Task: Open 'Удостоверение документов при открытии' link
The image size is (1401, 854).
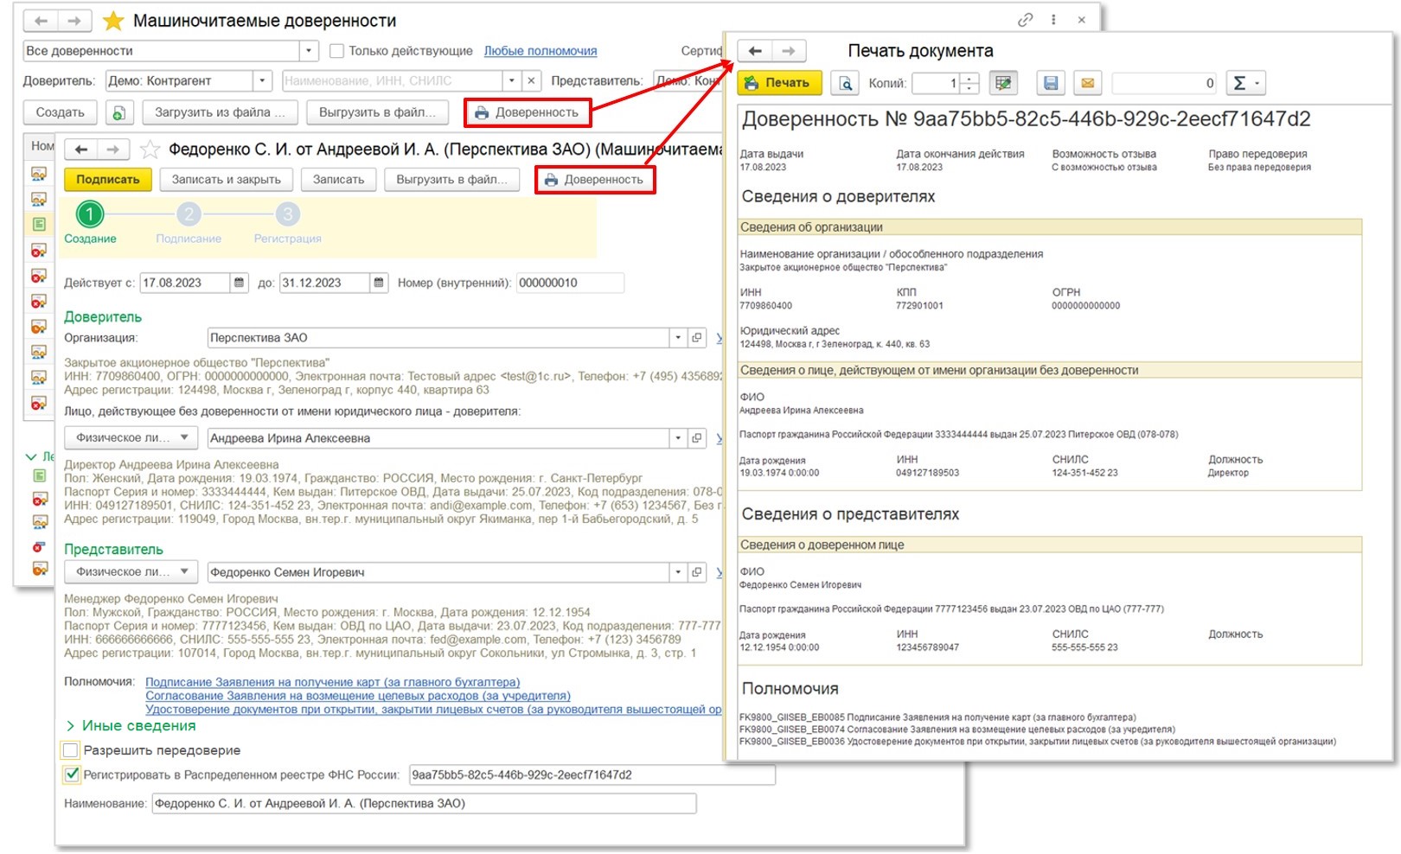Action: click(433, 710)
